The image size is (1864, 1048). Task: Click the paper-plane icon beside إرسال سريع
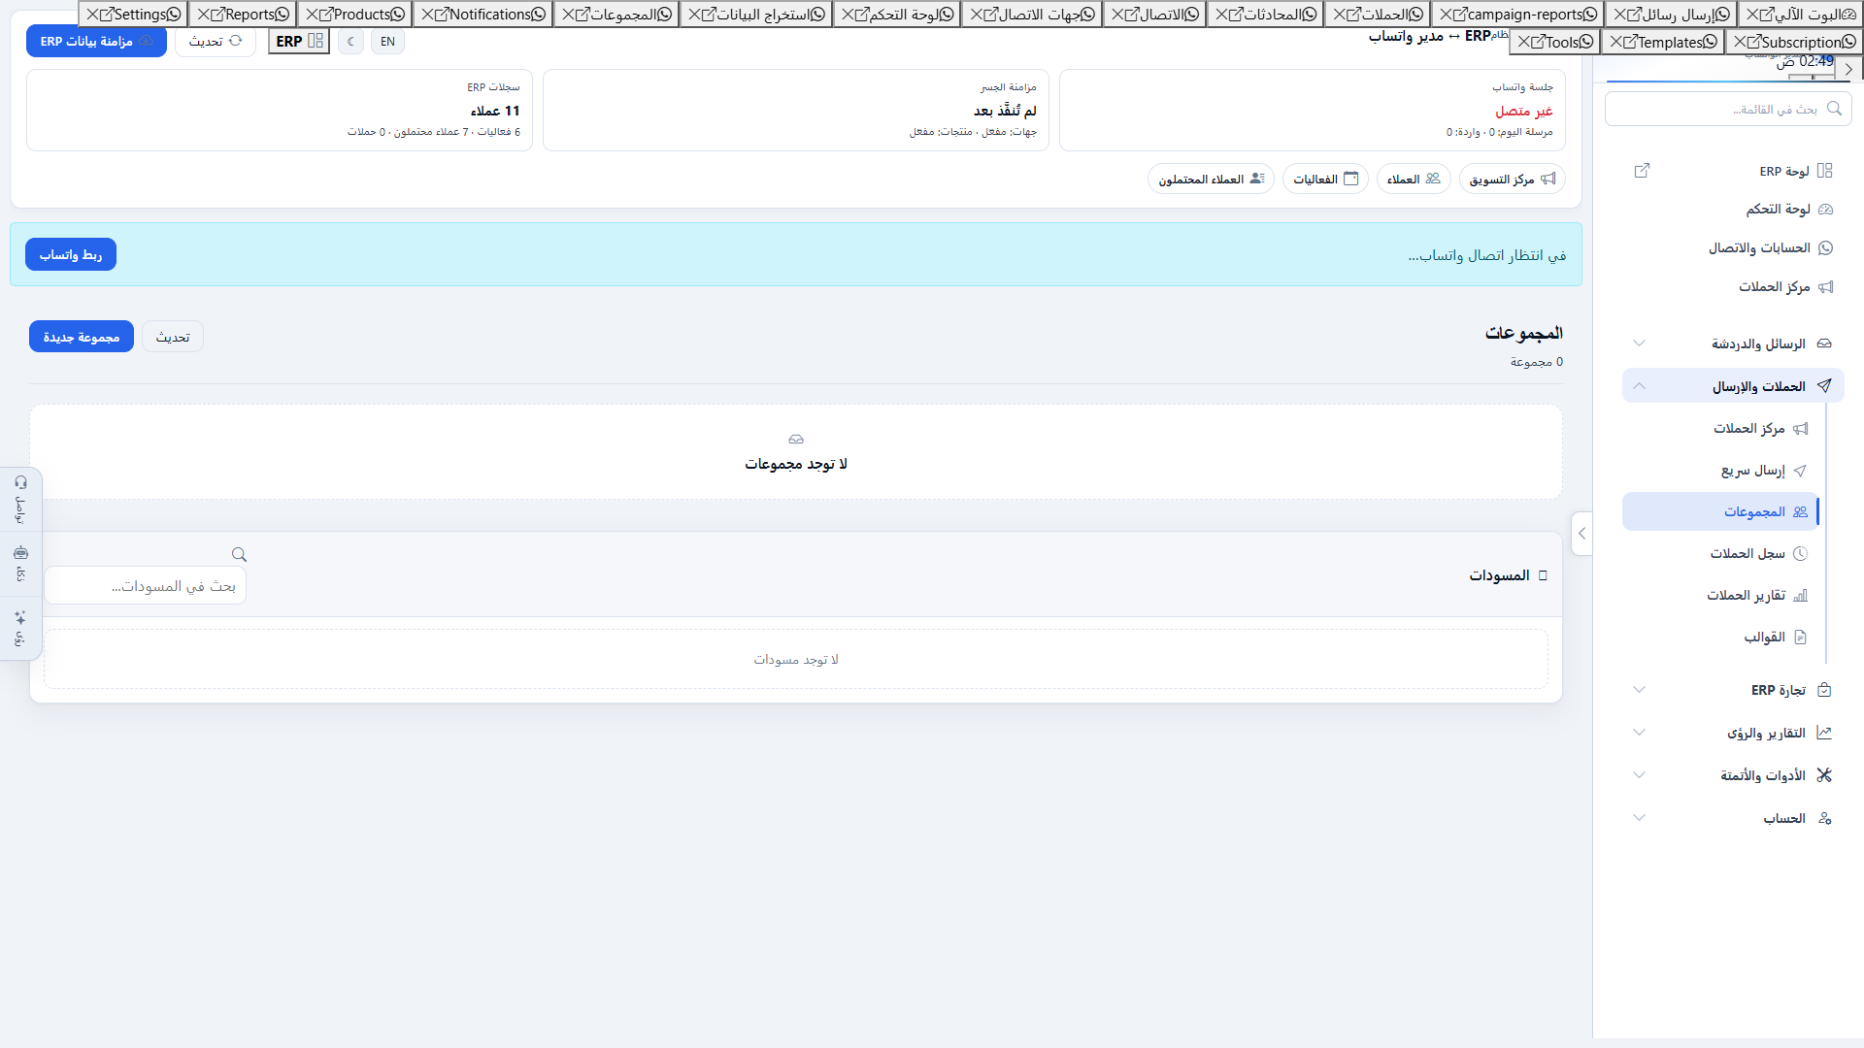1800,471
